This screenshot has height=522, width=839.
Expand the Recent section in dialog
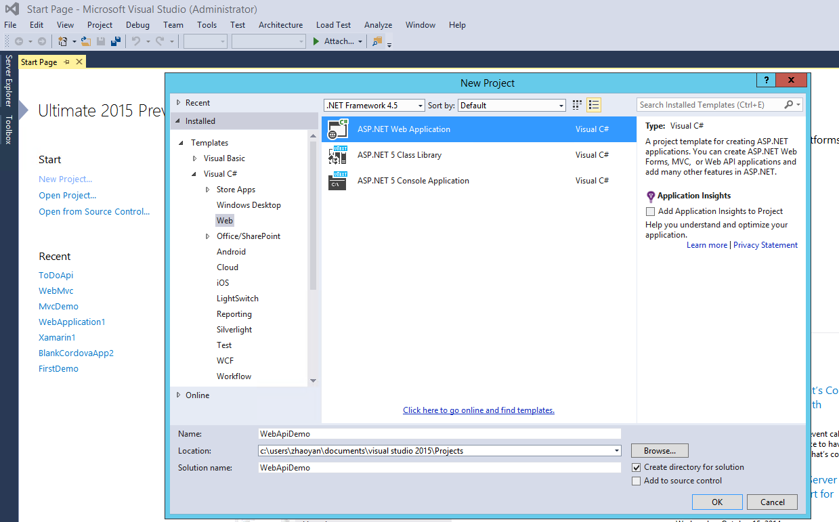[x=179, y=103]
